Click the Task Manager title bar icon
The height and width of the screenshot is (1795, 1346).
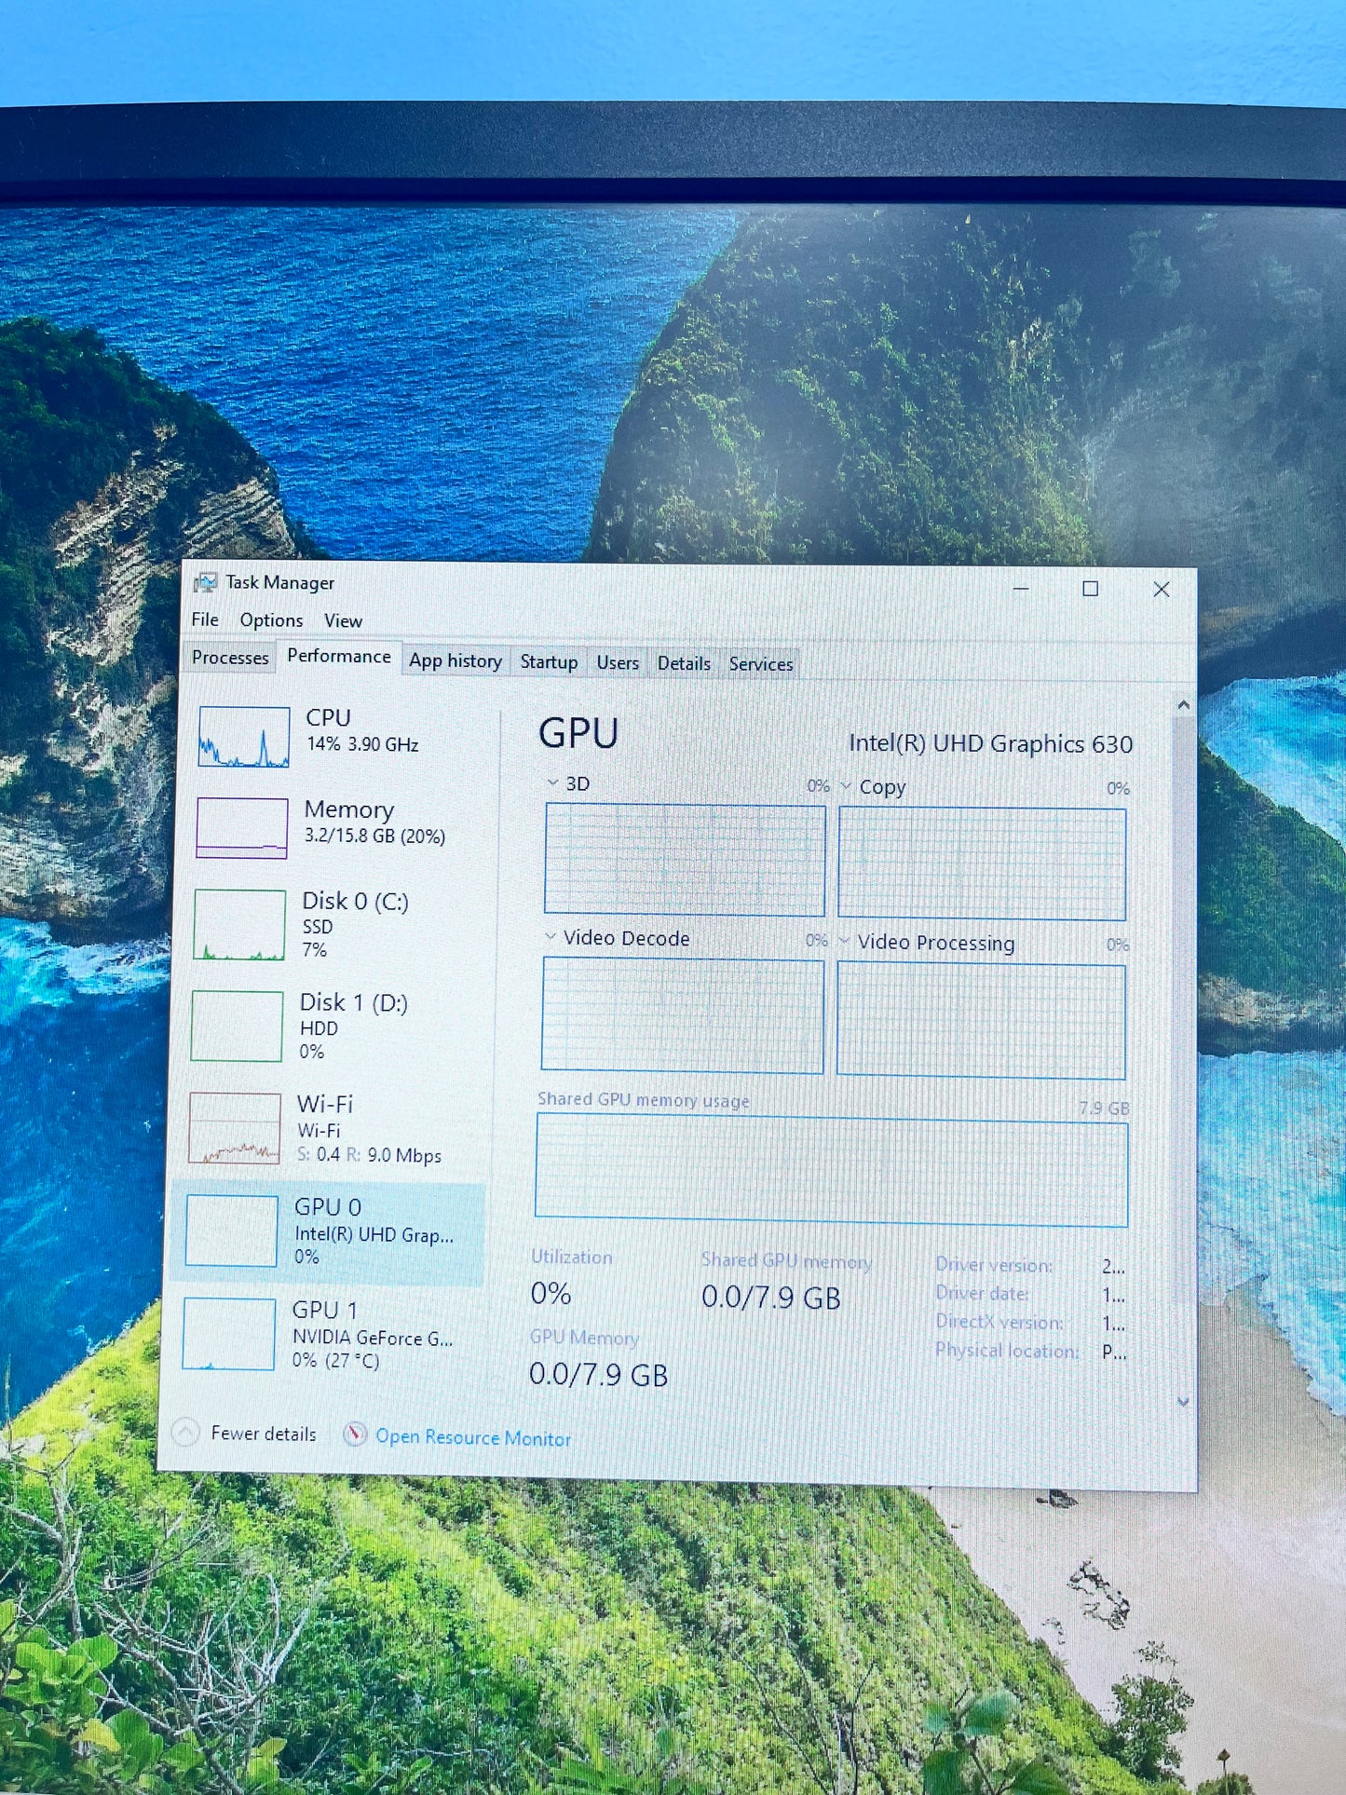pyautogui.click(x=205, y=583)
